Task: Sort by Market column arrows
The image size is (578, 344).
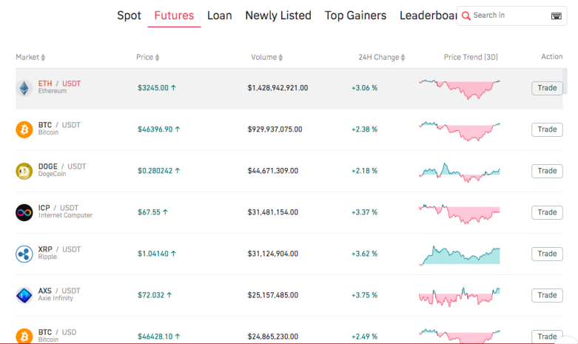Action: pos(43,58)
